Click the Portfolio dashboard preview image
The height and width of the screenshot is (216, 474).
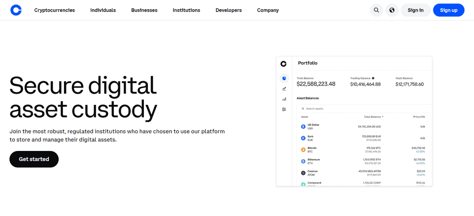(x=354, y=121)
